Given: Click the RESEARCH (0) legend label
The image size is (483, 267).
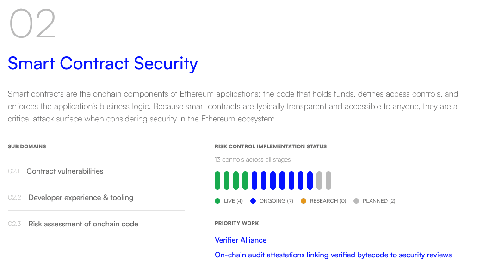Looking at the screenshot, I should point(328,201).
